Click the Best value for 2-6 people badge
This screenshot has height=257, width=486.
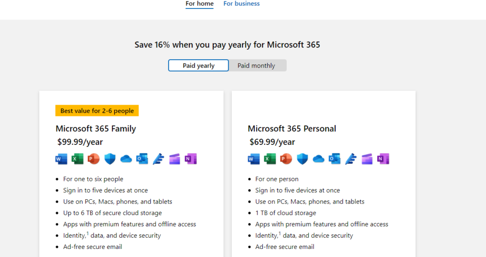coord(97,111)
